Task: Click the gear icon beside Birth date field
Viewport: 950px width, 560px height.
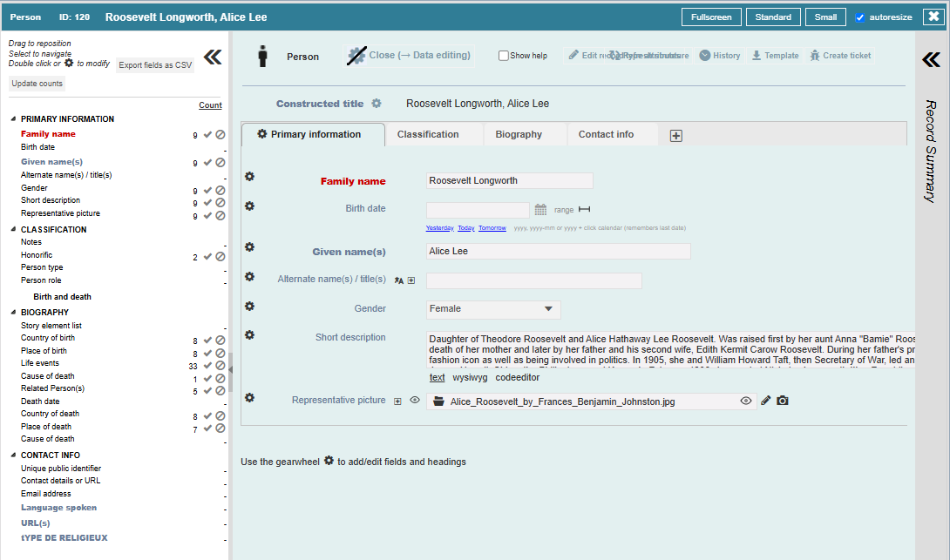Action: click(x=249, y=206)
